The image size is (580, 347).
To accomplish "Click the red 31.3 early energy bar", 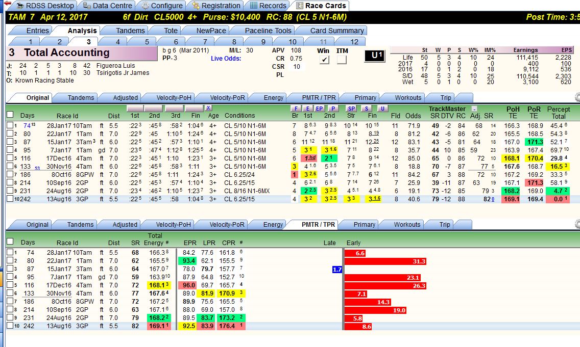I will [x=385, y=261].
